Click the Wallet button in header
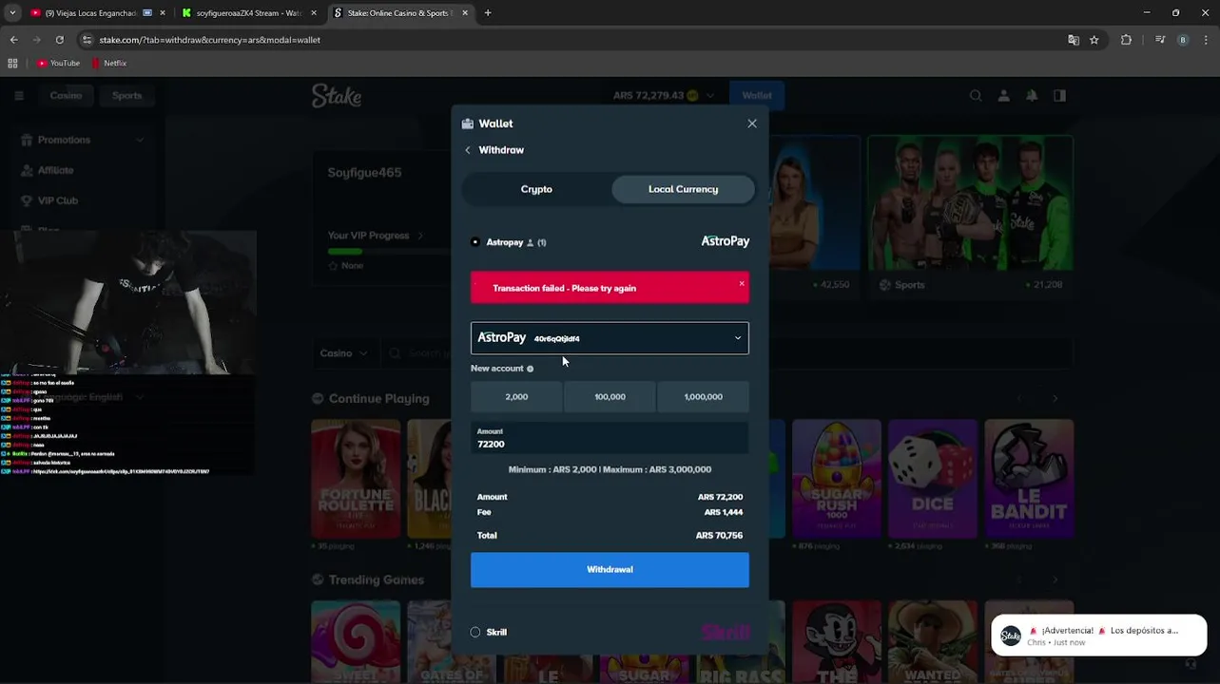This screenshot has height=684, width=1220. coord(757,95)
